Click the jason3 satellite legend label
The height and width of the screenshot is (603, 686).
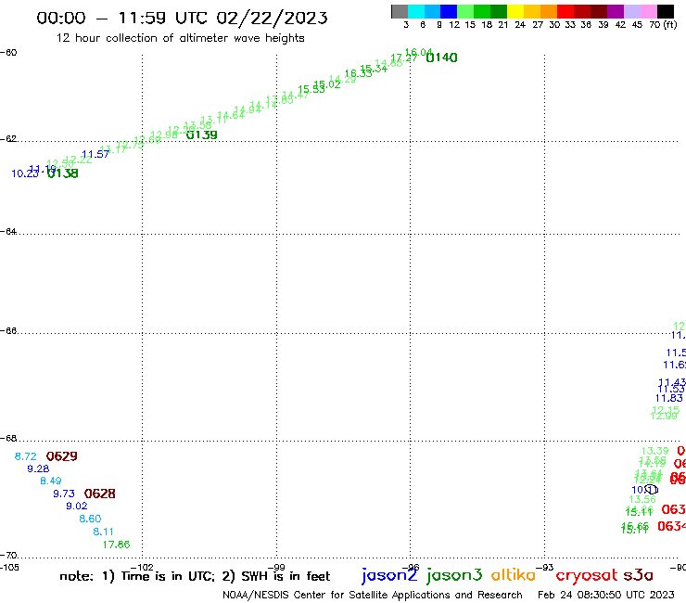pos(454,575)
